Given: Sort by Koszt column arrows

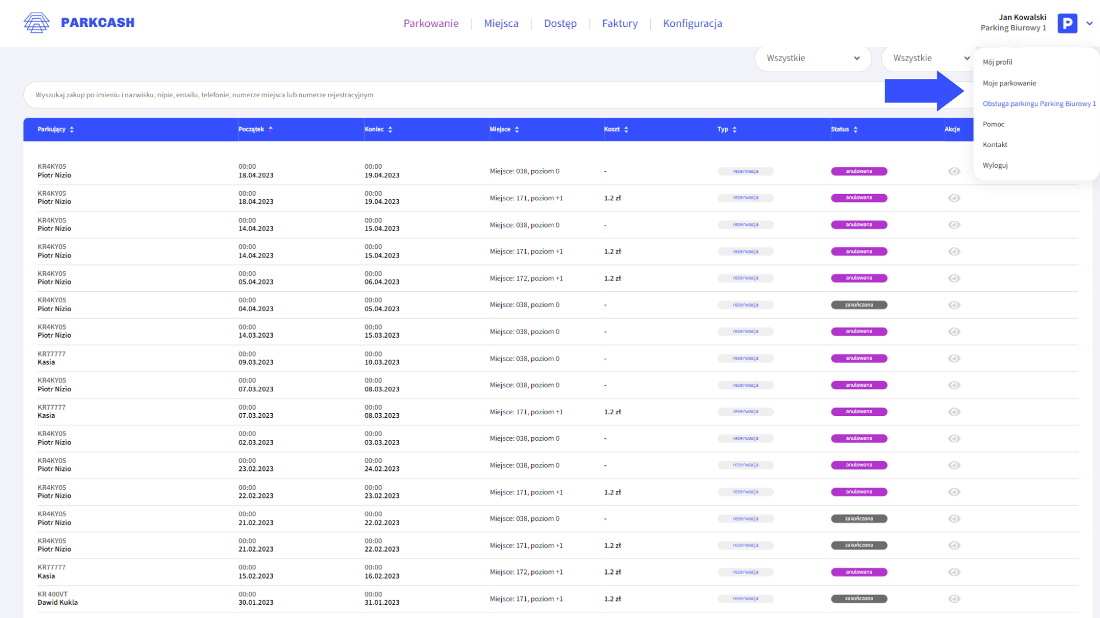Looking at the screenshot, I should coord(626,130).
